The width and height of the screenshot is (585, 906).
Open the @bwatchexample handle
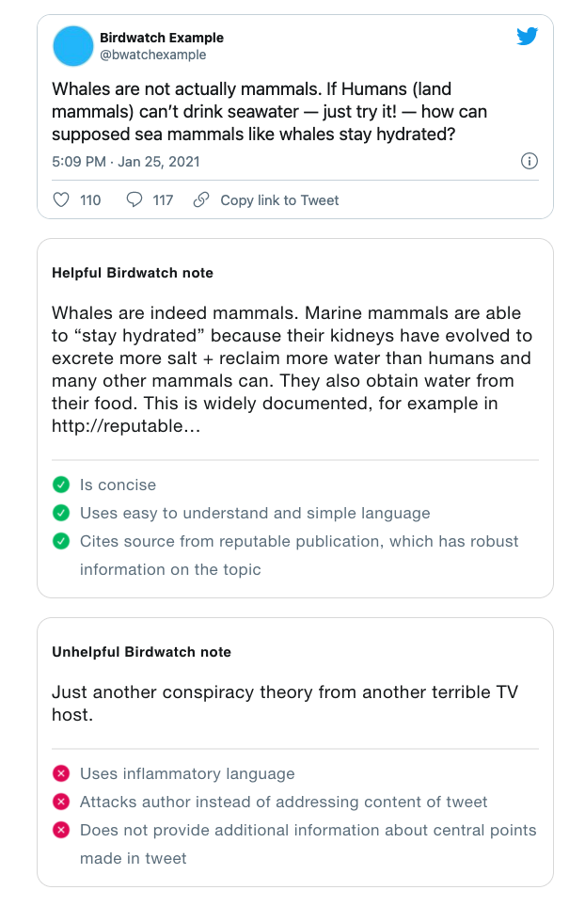point(153,55)
